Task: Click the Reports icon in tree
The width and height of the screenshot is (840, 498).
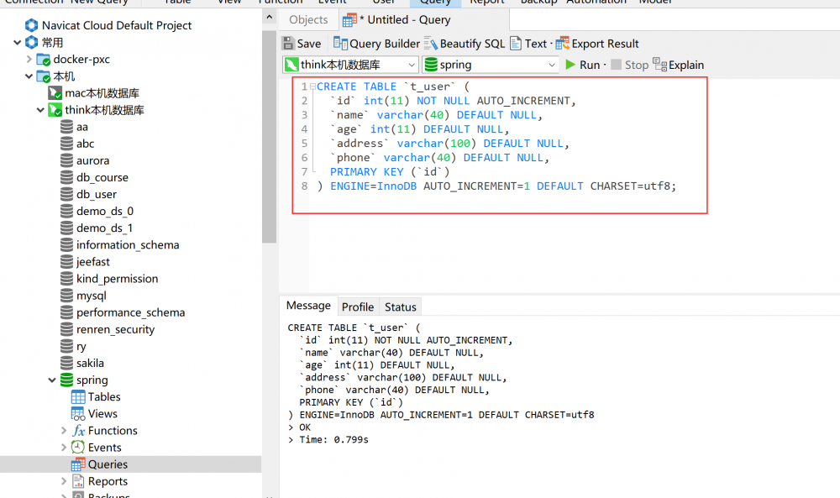Action: pyautogui.click(x=78, y=481)
